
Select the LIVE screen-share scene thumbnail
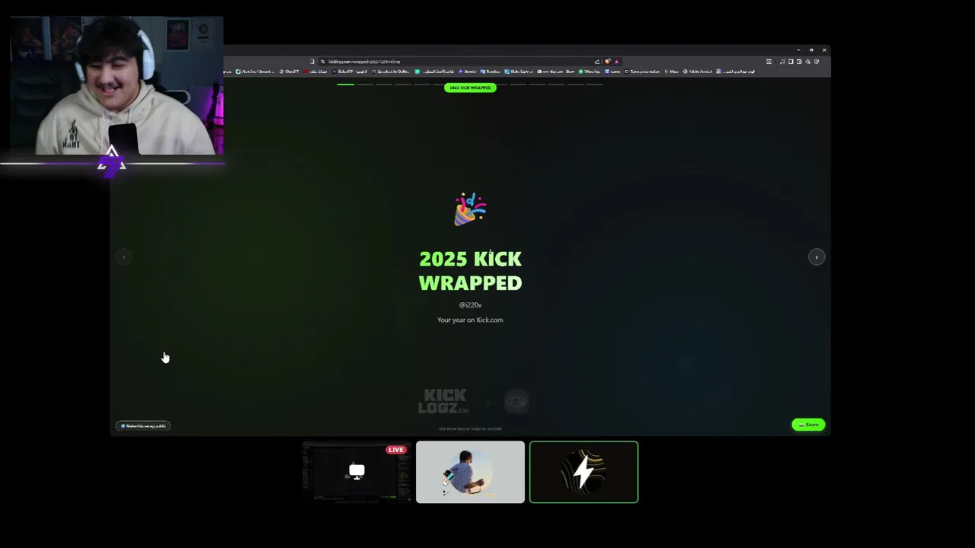coord(356,472)
